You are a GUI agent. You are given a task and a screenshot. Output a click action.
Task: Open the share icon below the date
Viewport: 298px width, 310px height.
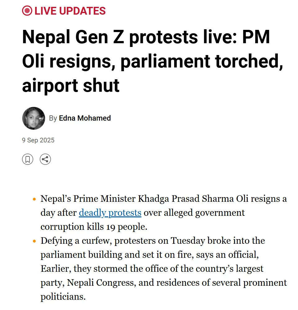(45, 159)
